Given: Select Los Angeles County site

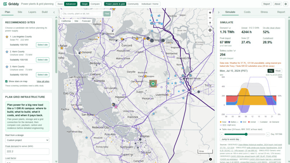Looking at the screenshot, I should click(42, 45).
